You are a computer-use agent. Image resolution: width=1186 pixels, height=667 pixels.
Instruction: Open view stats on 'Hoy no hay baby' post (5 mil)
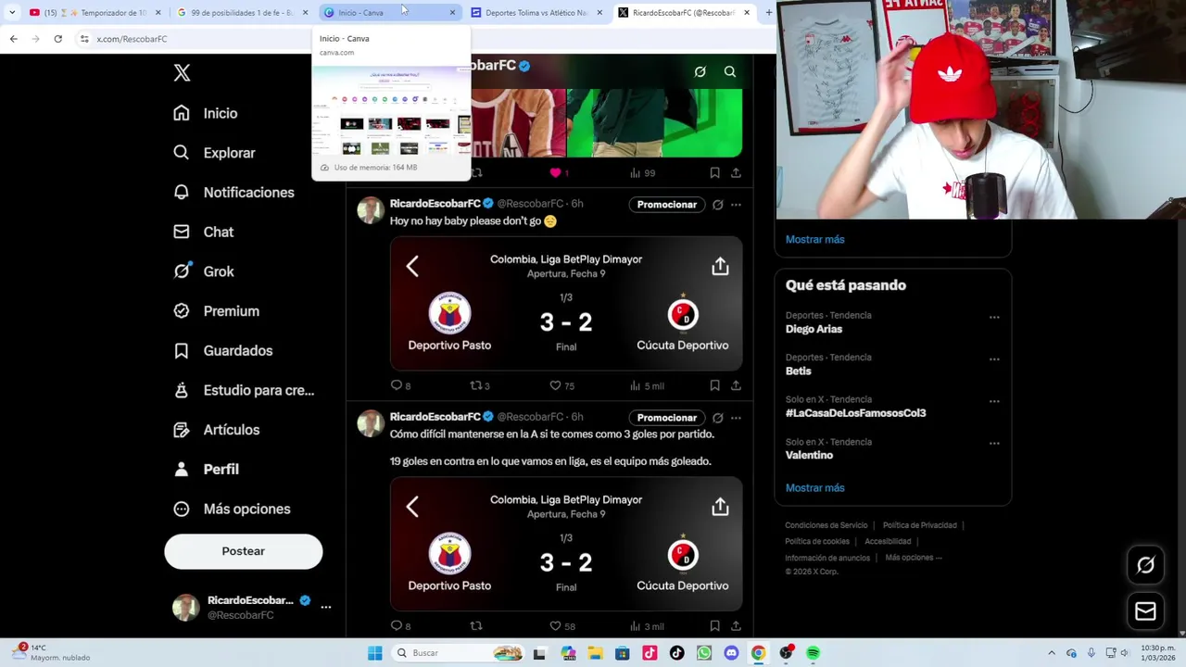coord(649,385)
